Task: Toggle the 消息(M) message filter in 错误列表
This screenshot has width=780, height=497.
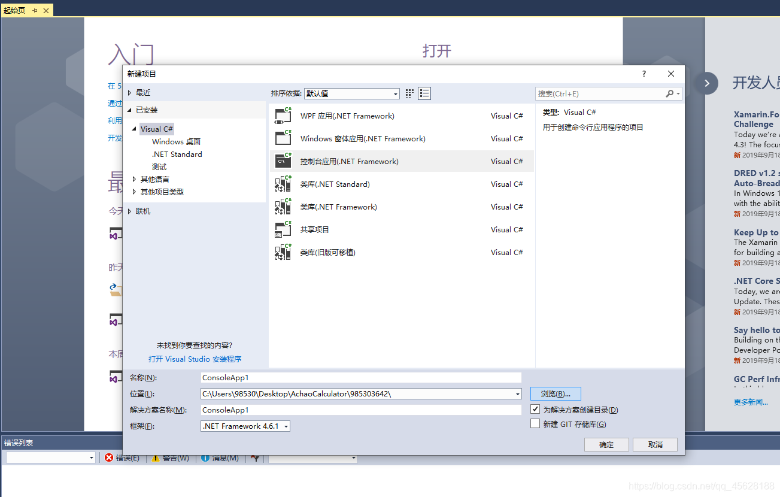Action: coord(220,457)
